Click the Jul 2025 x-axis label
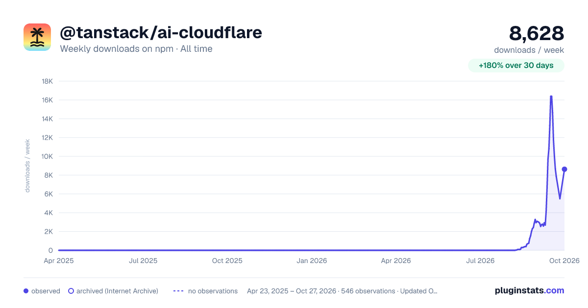The height and width of the screenshot is (308, 588). 143,261
